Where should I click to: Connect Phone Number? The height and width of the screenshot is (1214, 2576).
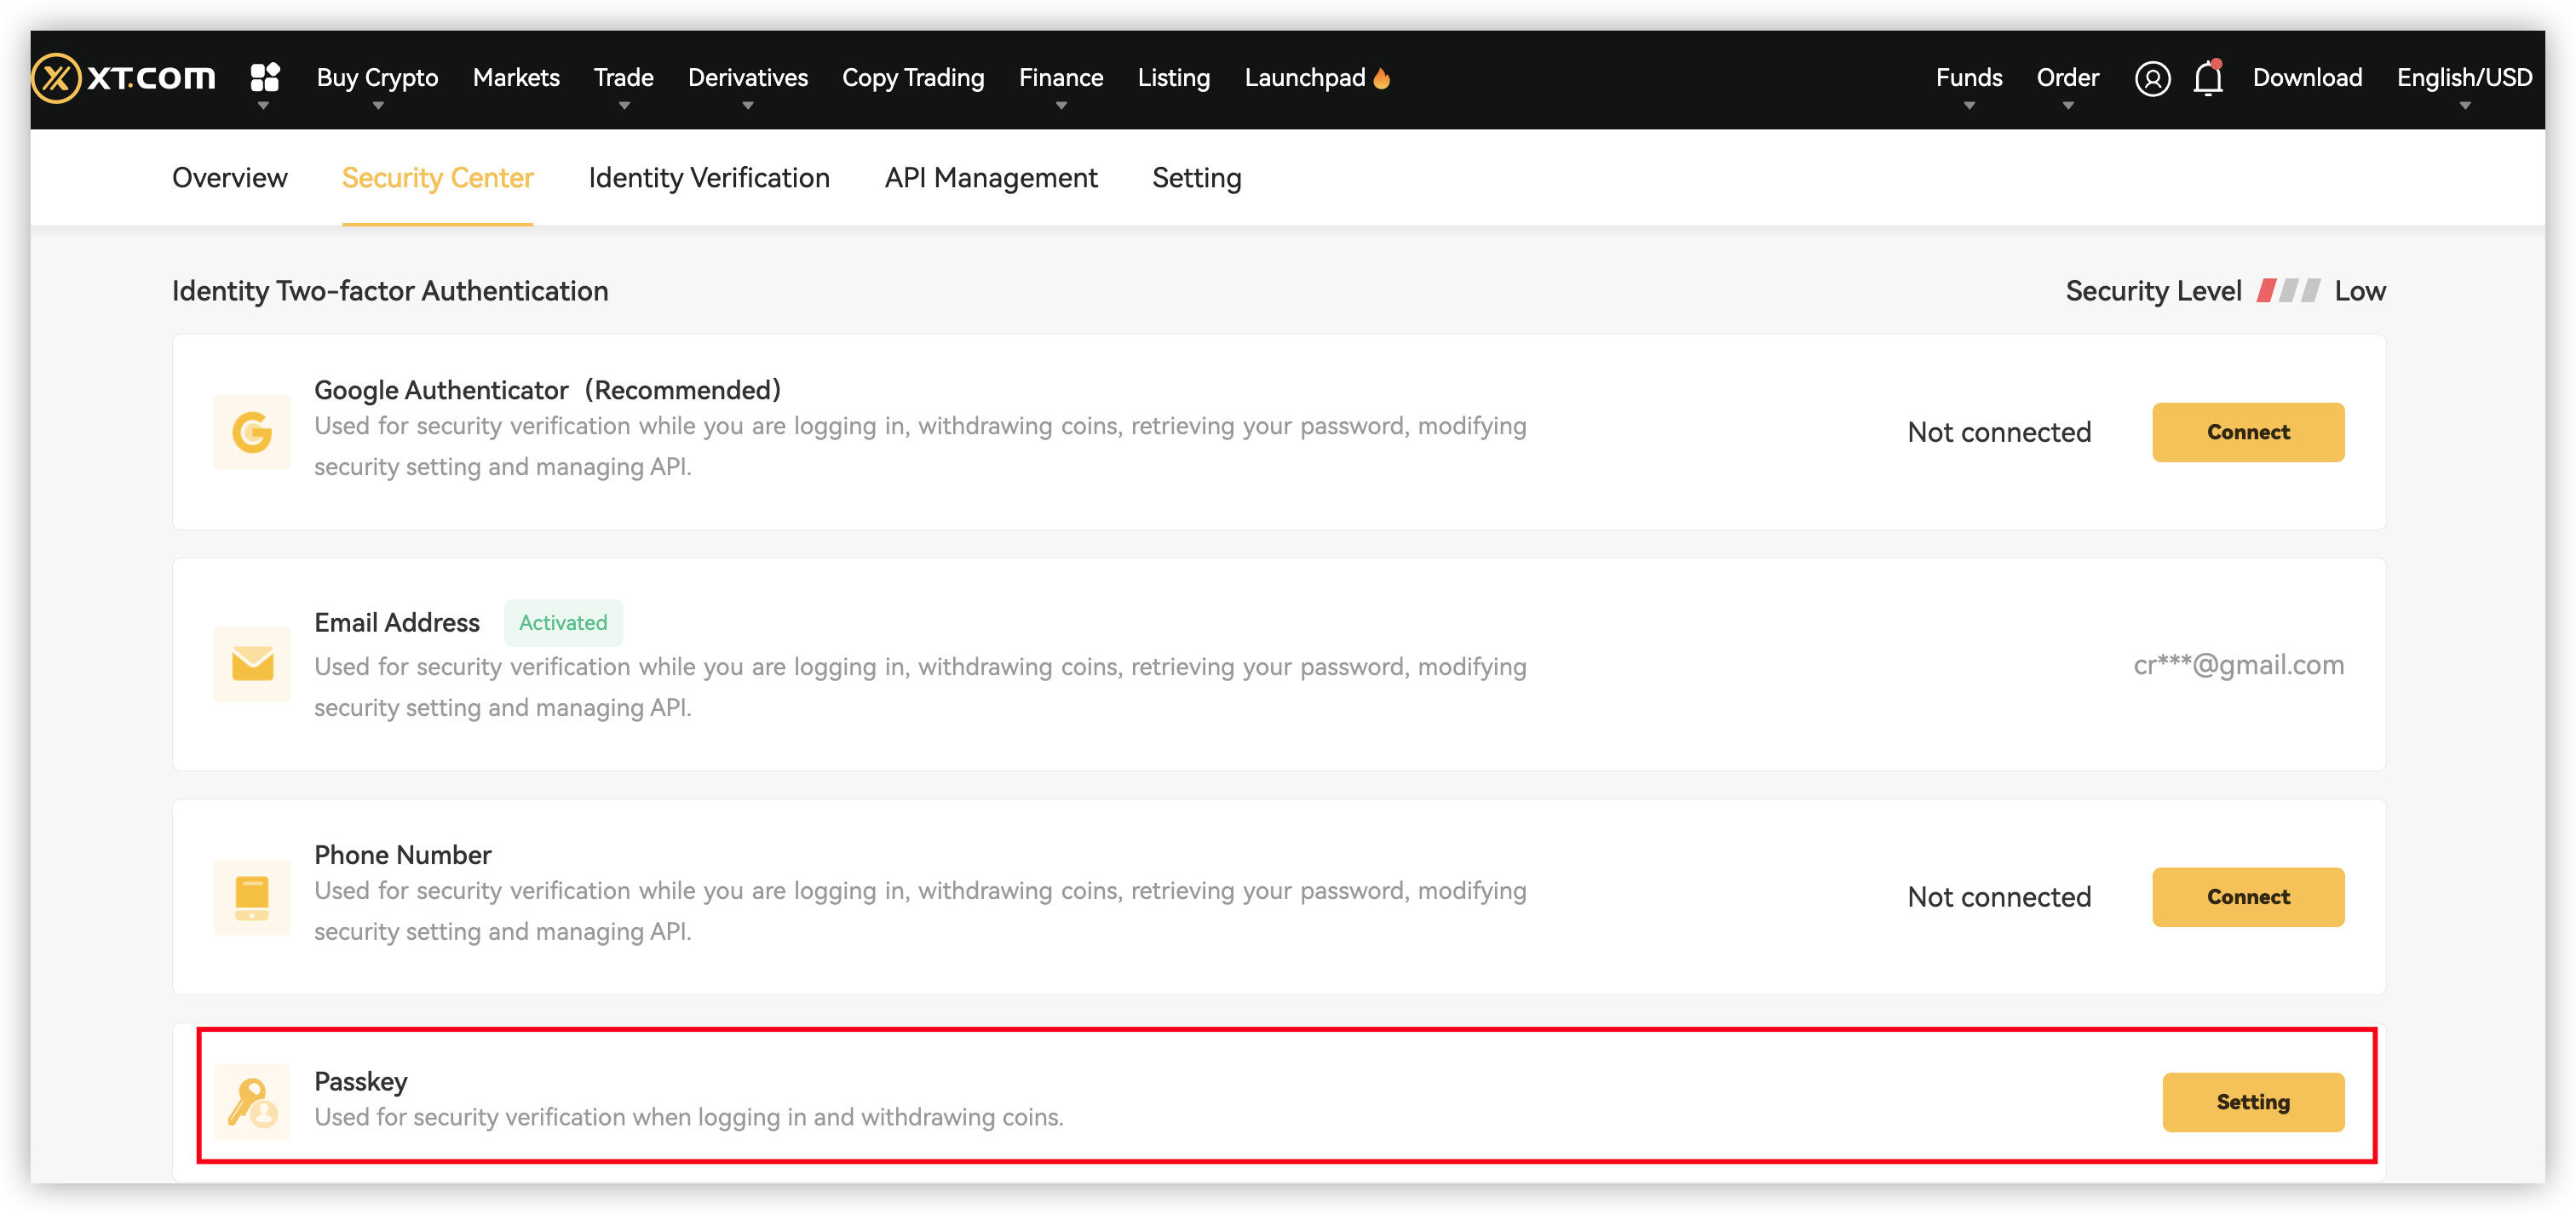coord(2247,896)
